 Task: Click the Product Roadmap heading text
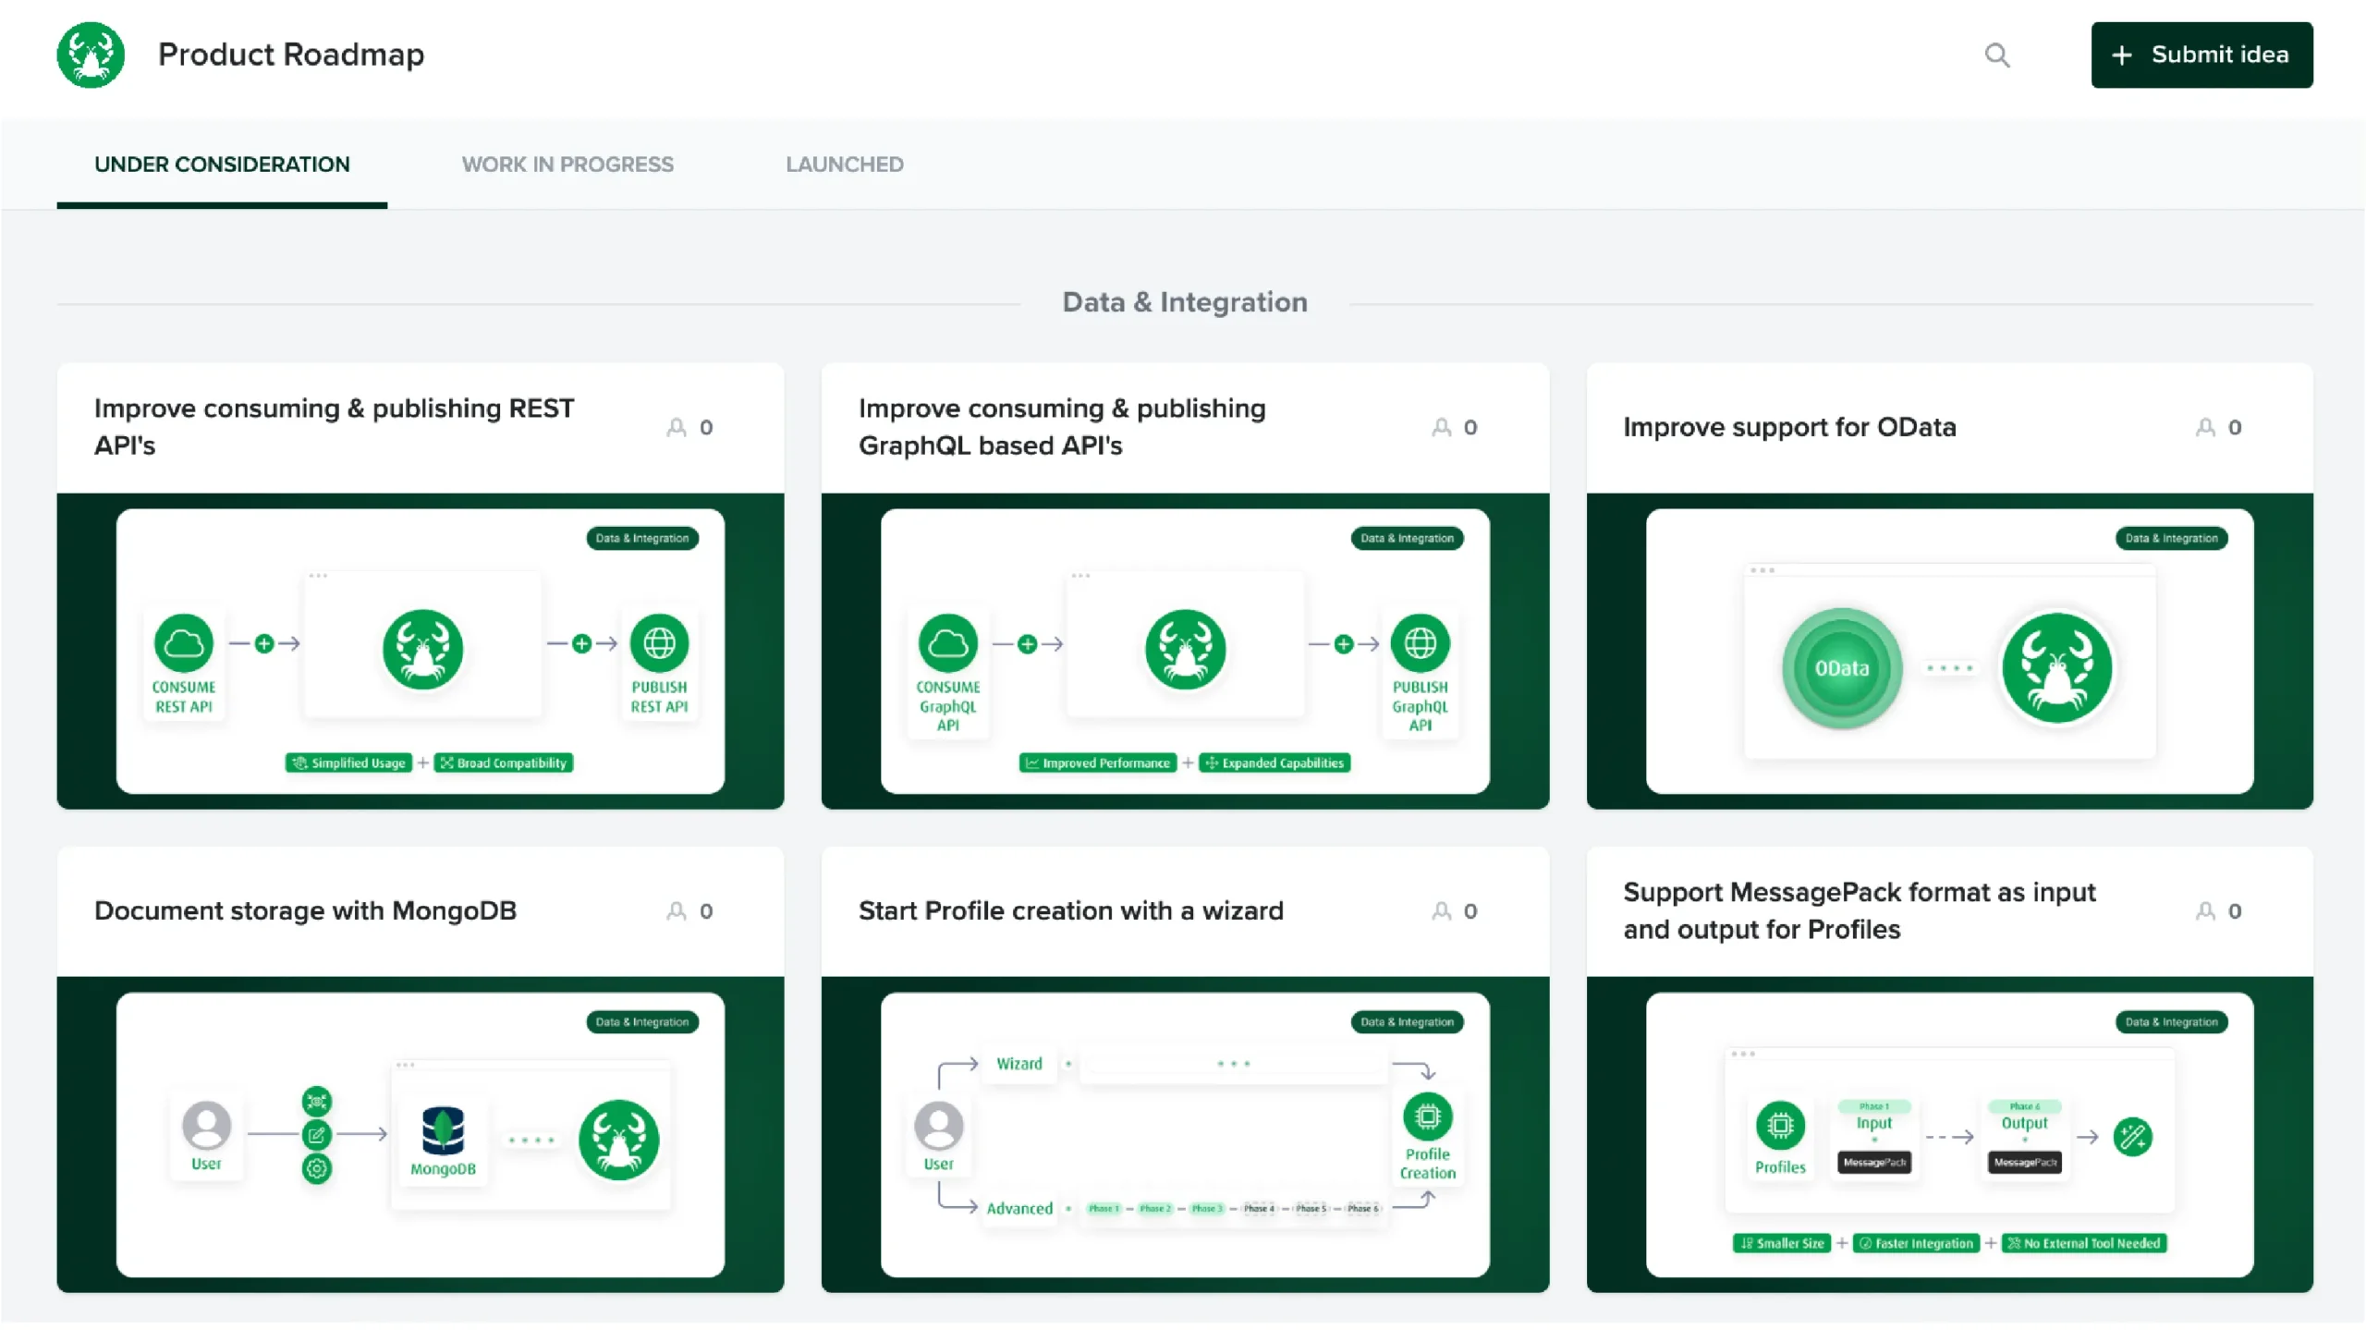[x=290, y=55]
